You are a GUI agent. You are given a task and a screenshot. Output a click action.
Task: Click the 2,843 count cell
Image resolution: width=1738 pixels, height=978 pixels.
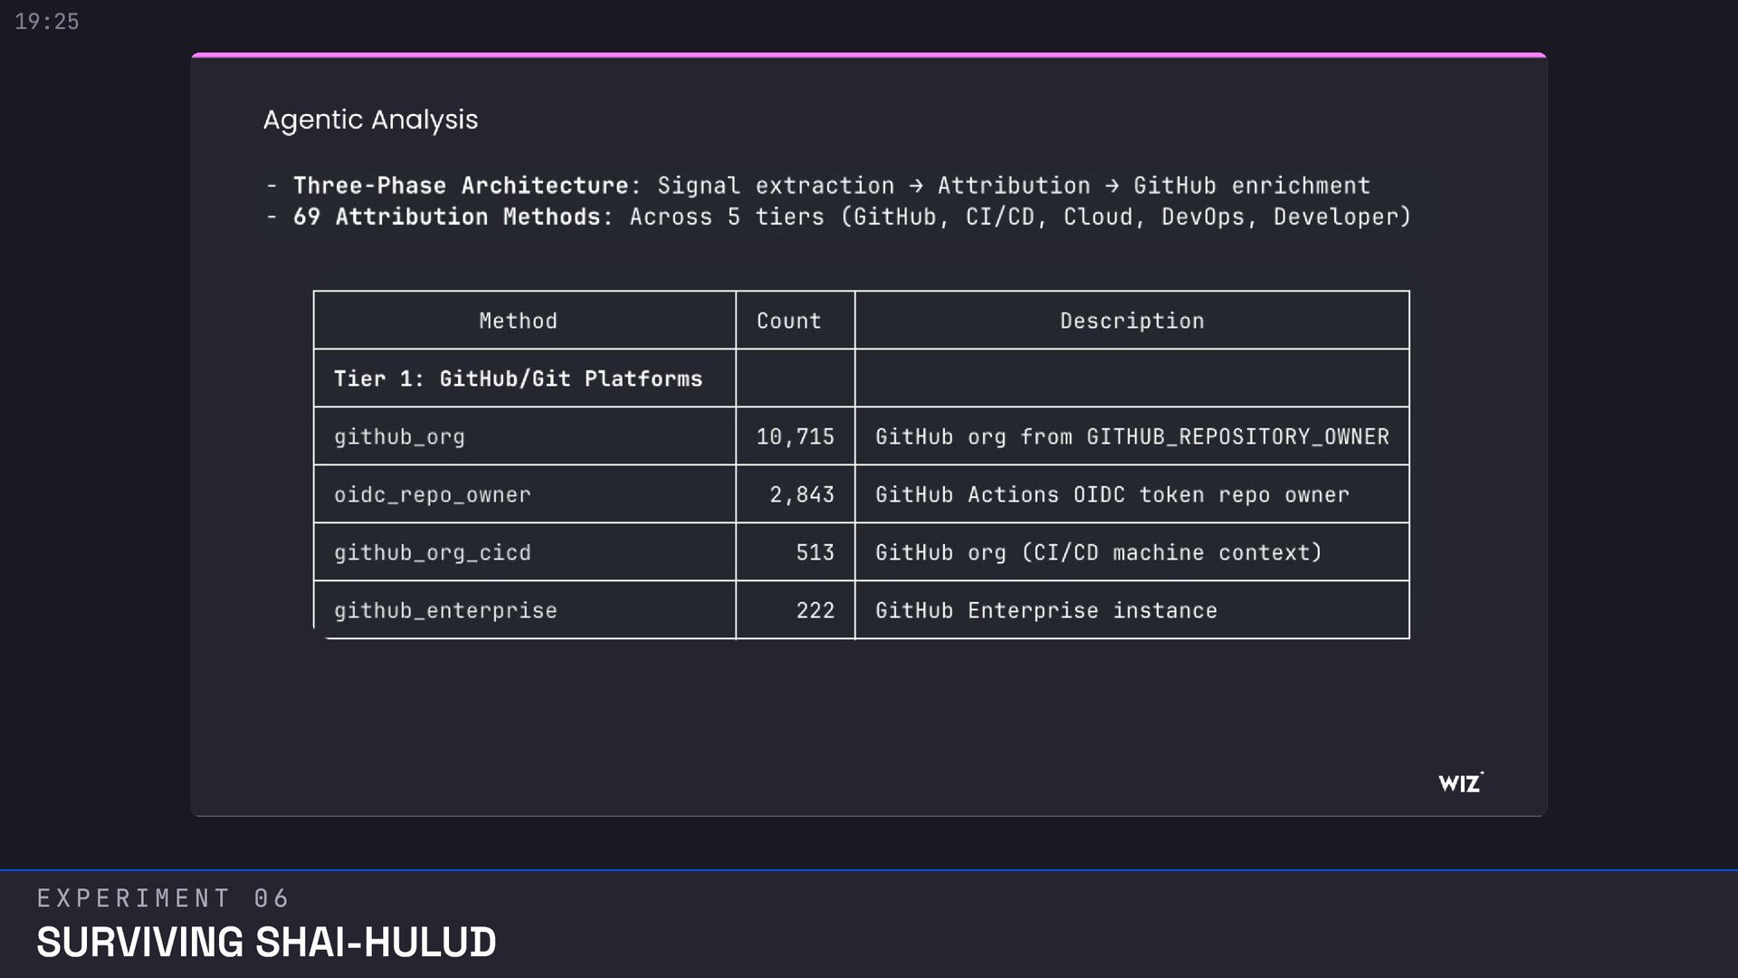(x=801, y=494)
